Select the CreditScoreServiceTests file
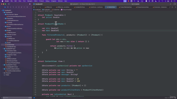 pos(14,71)
